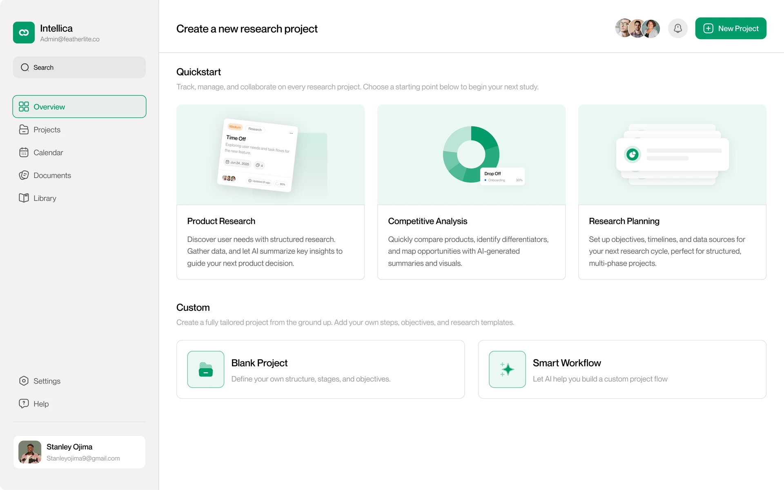Click the third team member avatar in header

point(650,29)
